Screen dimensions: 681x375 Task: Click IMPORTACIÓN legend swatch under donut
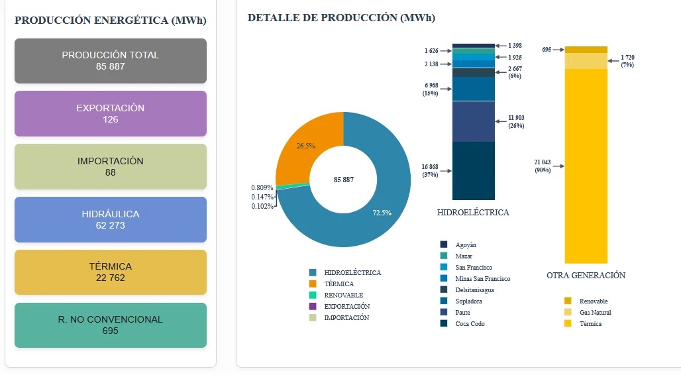tap(313, 317)
